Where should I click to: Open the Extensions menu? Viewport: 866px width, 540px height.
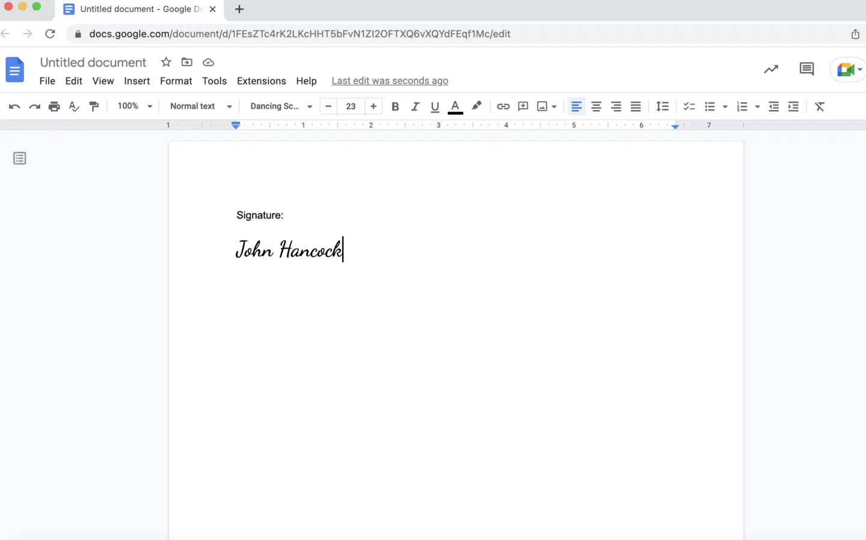262,80
